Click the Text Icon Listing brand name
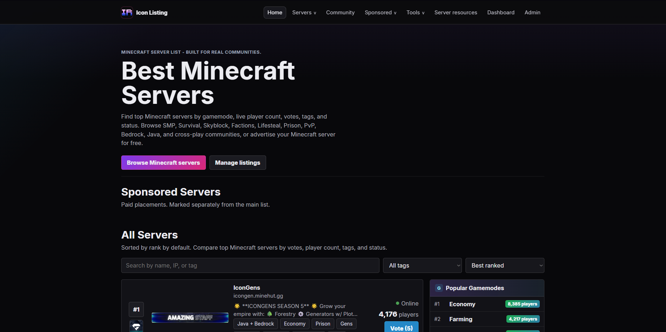 pos(152,13)
